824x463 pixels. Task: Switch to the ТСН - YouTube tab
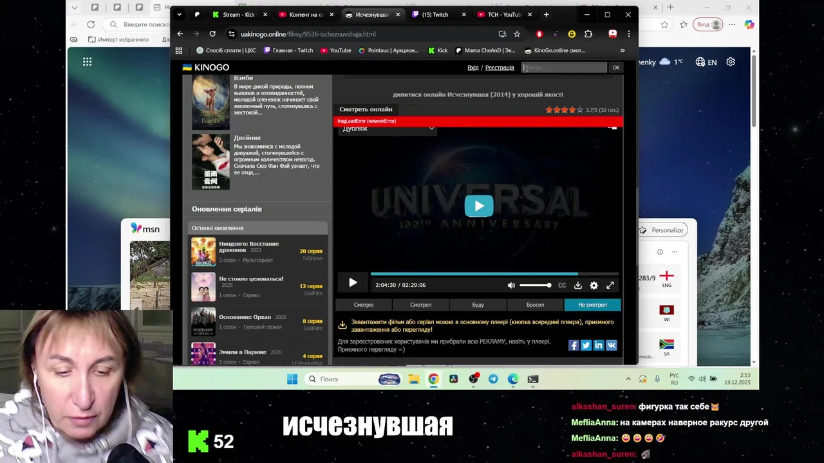coord(504,15)
